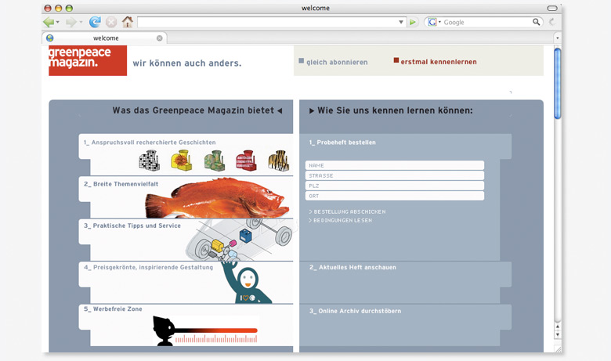This screenshot has height=361, width=611.
Task: Open '4_ Preisgekrönte, inspirierende Gestaltung' section
Action: click(x=149, y=268)
